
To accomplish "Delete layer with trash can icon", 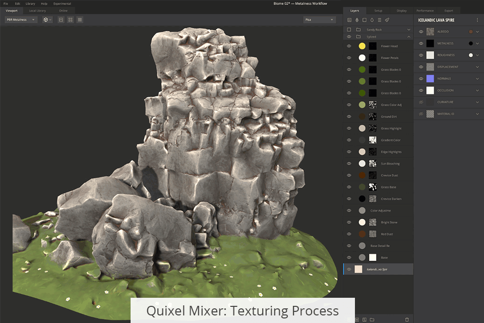I will point(407,319).
